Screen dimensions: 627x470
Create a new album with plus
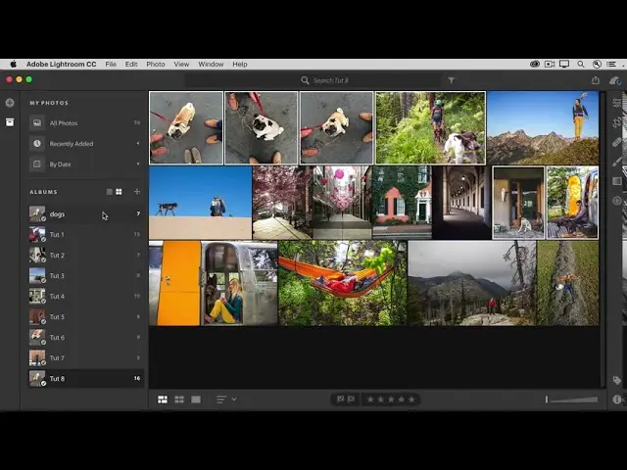(x=137, y=192)
